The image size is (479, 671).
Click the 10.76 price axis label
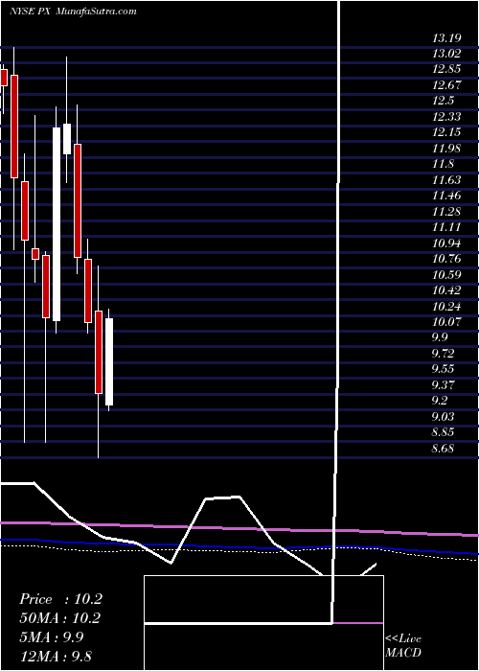[446, 259]
